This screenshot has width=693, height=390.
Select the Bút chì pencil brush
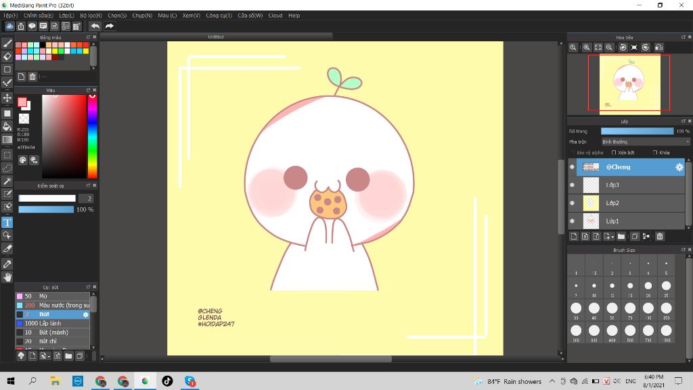tap(53, 341)
